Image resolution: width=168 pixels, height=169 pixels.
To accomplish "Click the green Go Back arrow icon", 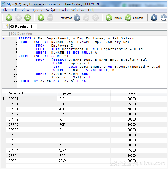I will 9,18.
